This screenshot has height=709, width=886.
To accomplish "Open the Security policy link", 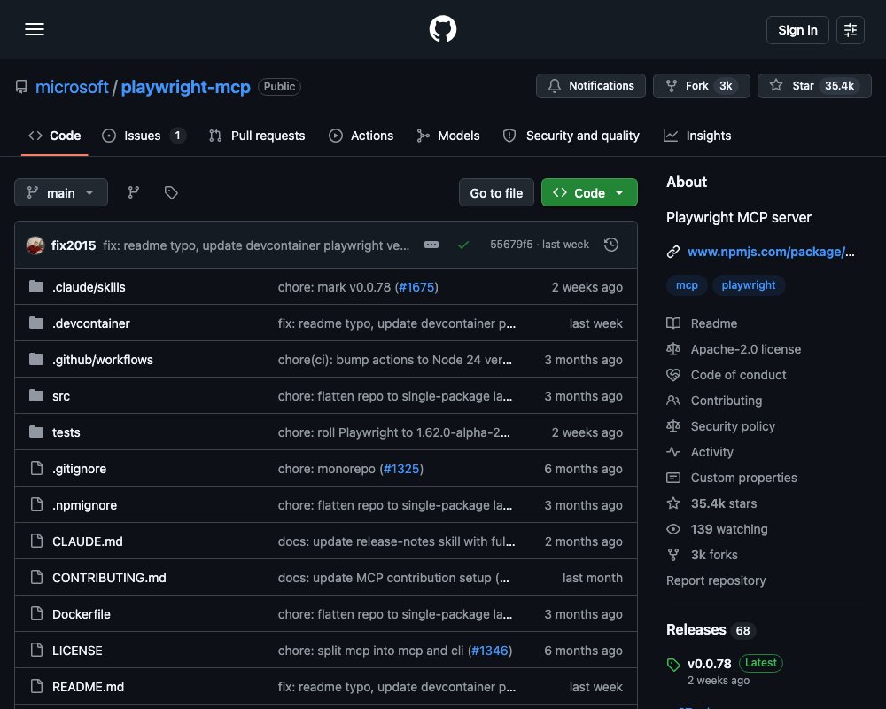I will click(733, 426).
